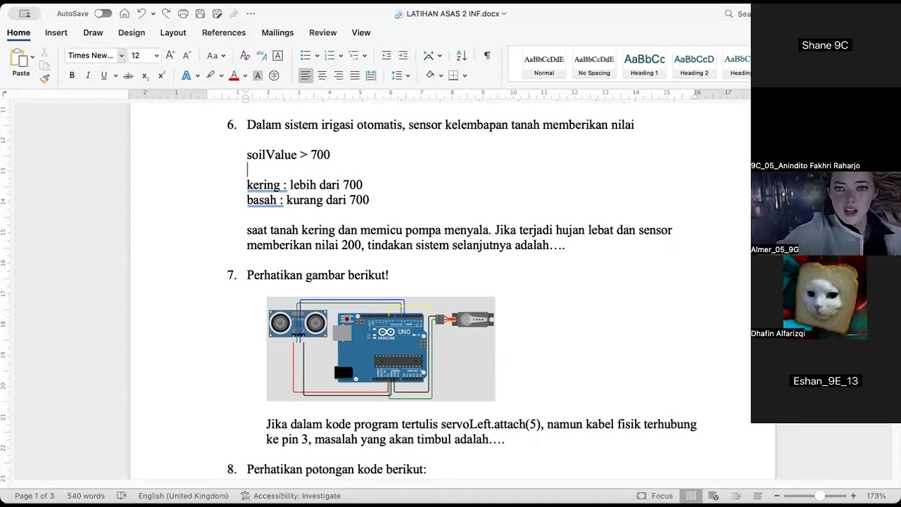901x507 pixels.
Task: Decrease paragraph indent
Action: coord(386,56)
